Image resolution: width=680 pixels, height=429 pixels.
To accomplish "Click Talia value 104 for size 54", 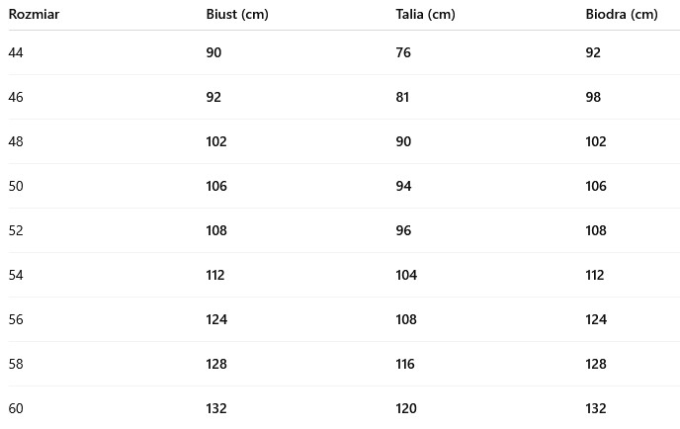I will pos(406,275).
